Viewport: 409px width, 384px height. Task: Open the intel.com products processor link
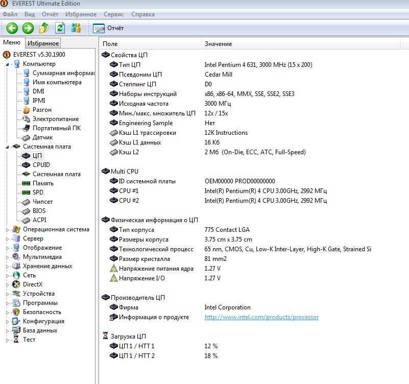tap(261, 317)
